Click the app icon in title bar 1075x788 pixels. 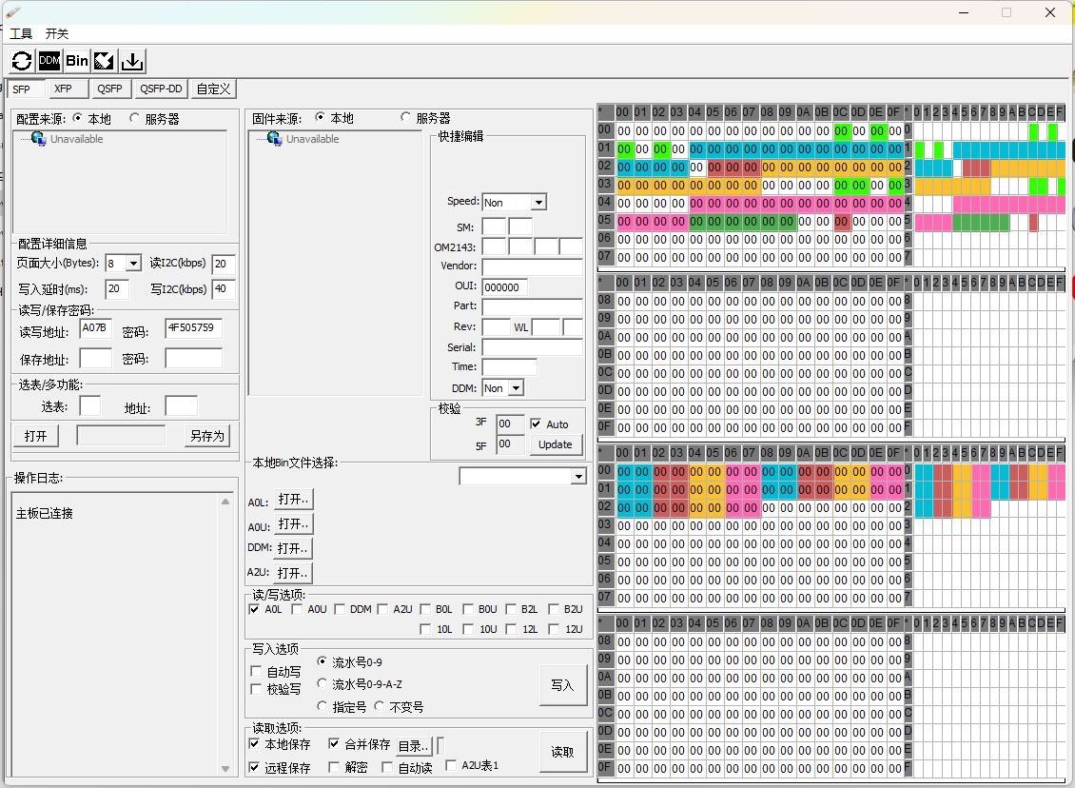pos(12,12)
